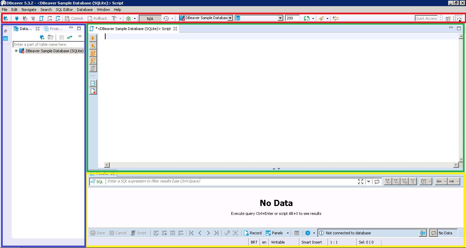This screenshot has height=248, width=466.
Task: Click the recent SQL script icon in toolbar
Action: point(50,18)
